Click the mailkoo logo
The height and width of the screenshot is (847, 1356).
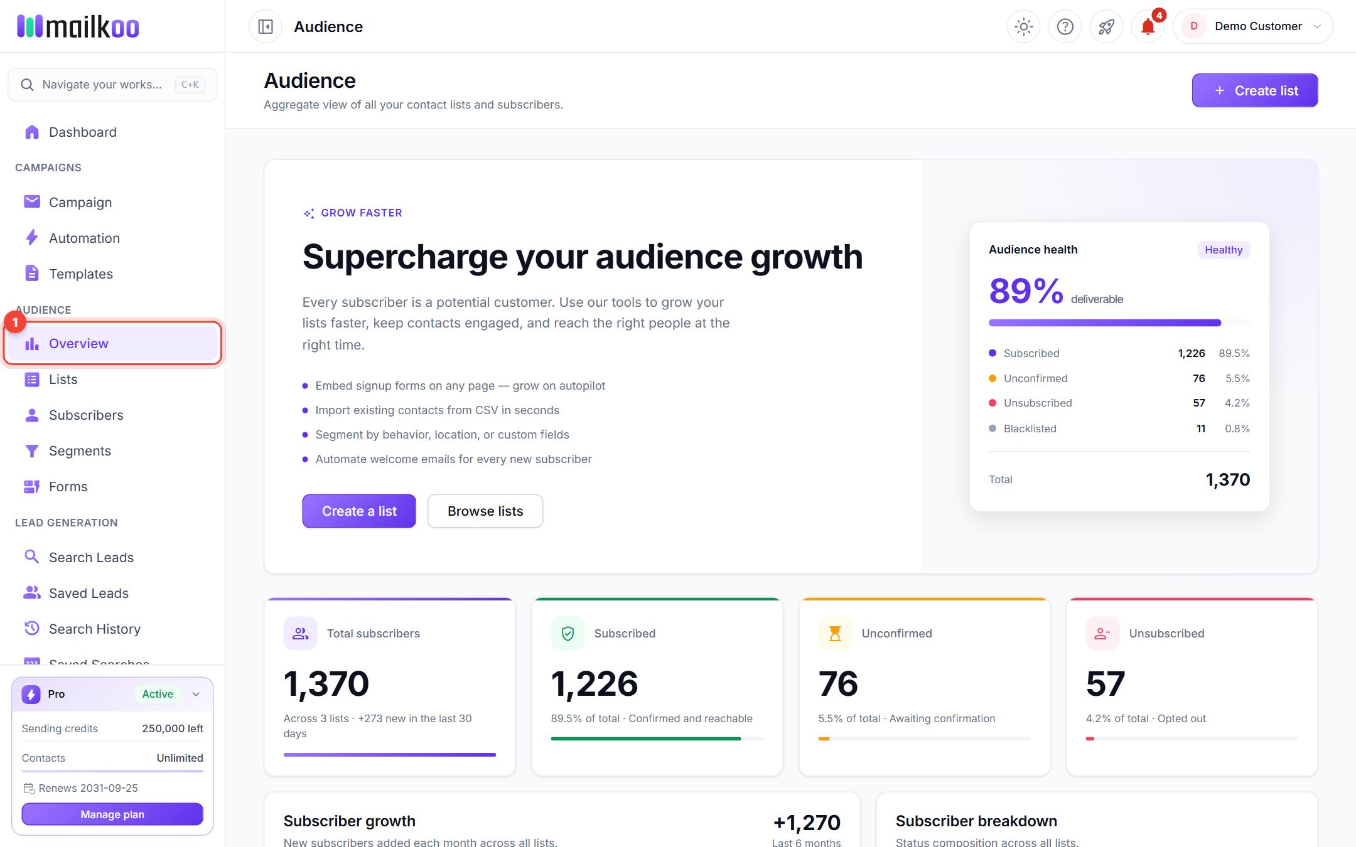click(78, 26)
